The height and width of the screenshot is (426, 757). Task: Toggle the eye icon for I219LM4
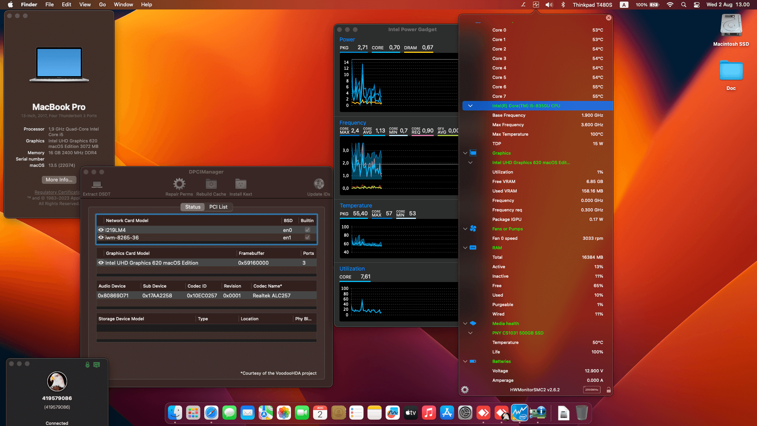coord(101,230)
